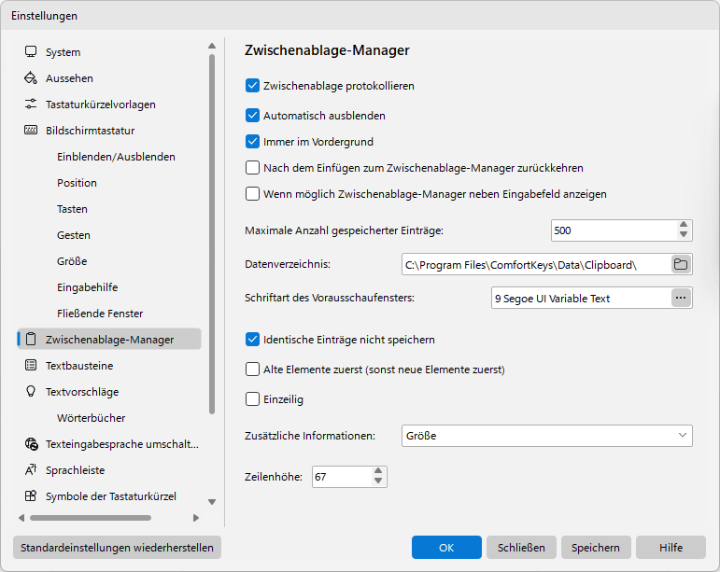Screen dimensions: 720x572
Task: Enable Nach dem Einfügen zurückkehren option
Action: [252, 168]
